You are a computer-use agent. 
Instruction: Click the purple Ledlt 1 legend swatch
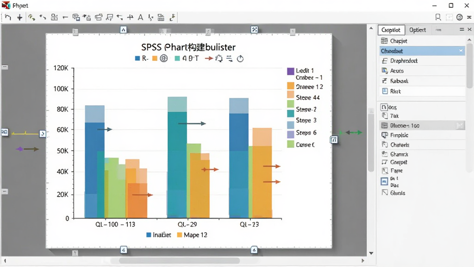point(291,71)
